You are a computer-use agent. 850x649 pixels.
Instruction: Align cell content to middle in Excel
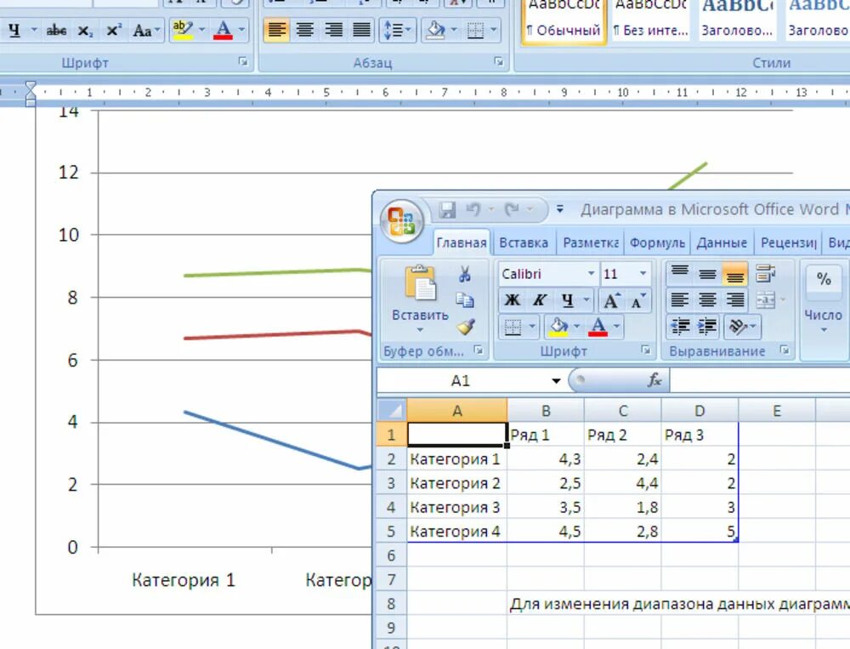707,274
